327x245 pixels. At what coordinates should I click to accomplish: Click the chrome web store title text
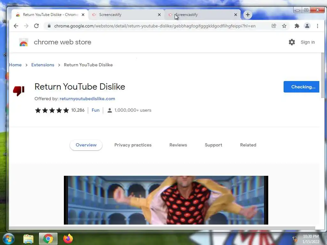(63, 42)
